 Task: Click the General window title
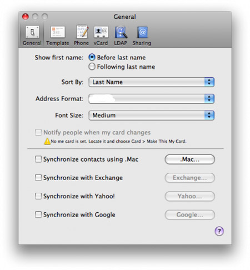pyautogui.click(x=124, y=17)
